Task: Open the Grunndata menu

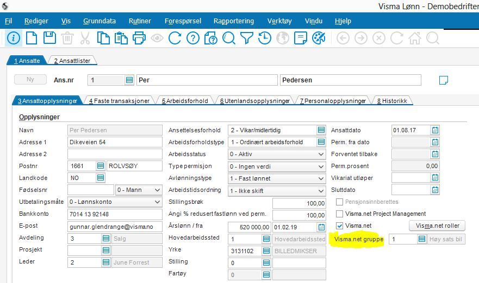Action: [99, 21]
